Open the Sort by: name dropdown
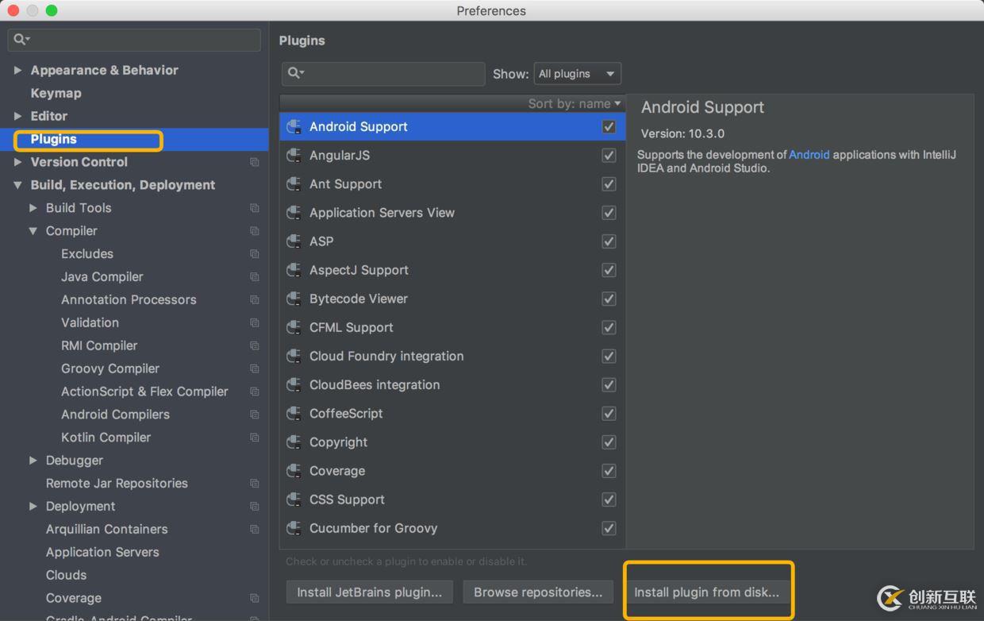The image size is (984, 621). pyautogui.click(x=575, y=103)
